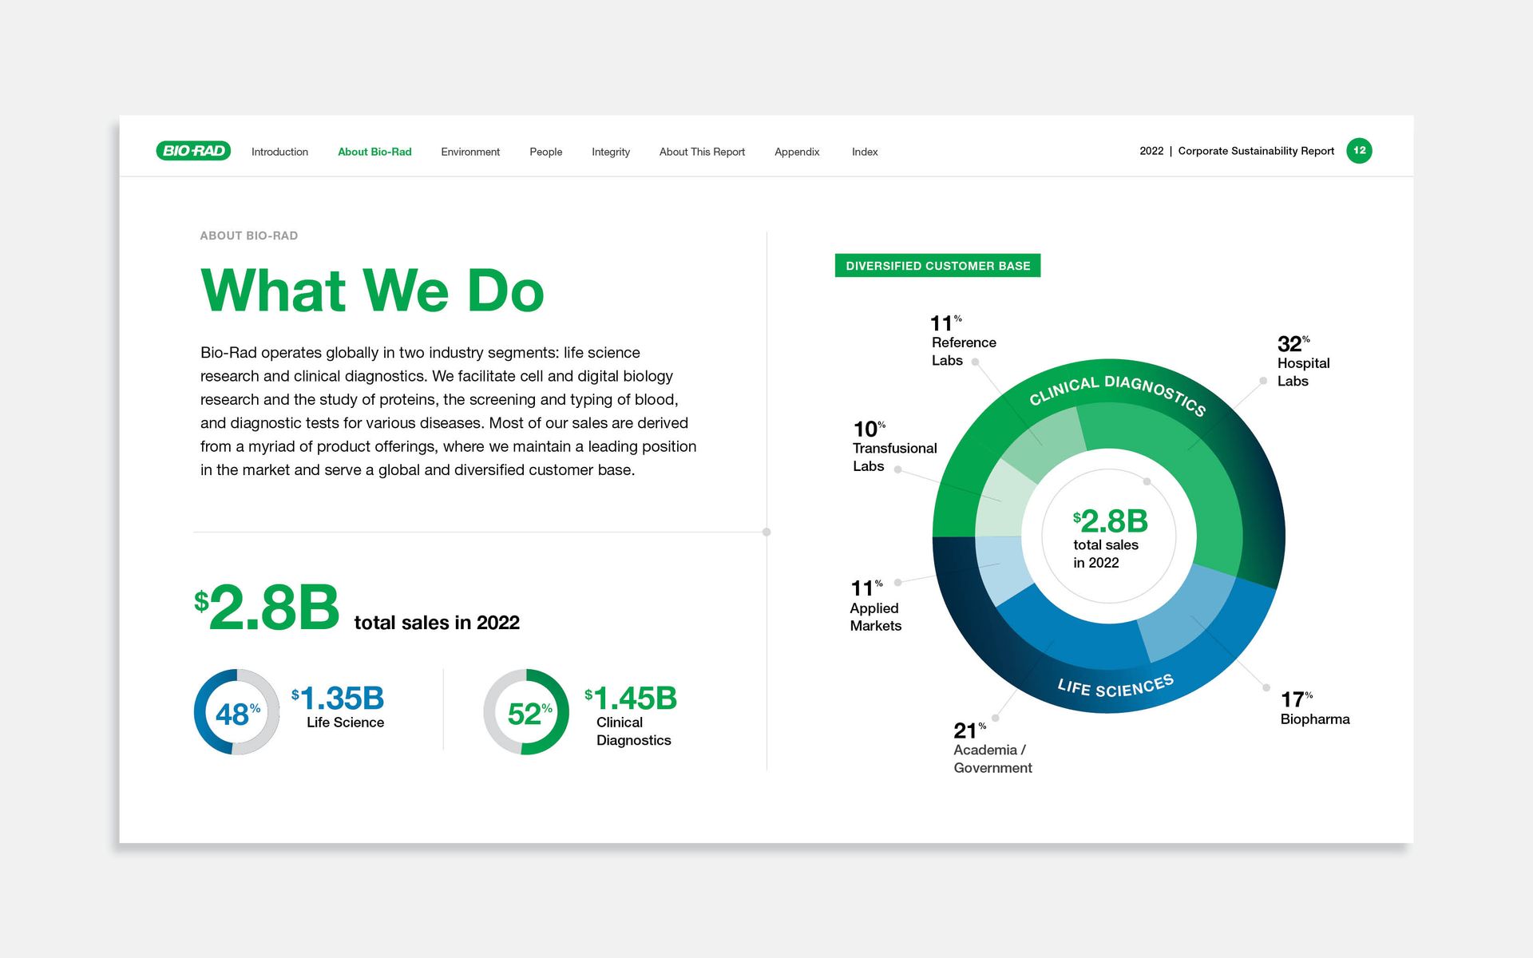Click the 11% Applied Markets label
The height and width of the screenshot is (958, 1533).
(875, 606)
